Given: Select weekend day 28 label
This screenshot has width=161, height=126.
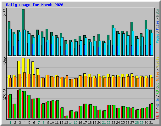Looking at the screenshot, I should pos(137,123).
